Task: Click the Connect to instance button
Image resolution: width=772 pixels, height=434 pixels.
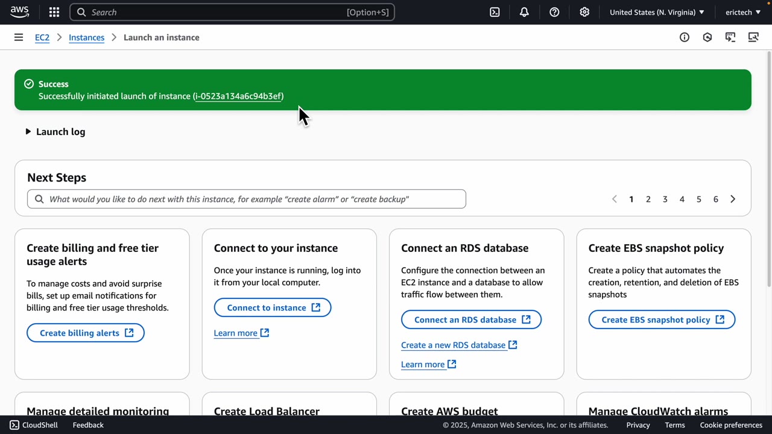Action: pos(273,307)
